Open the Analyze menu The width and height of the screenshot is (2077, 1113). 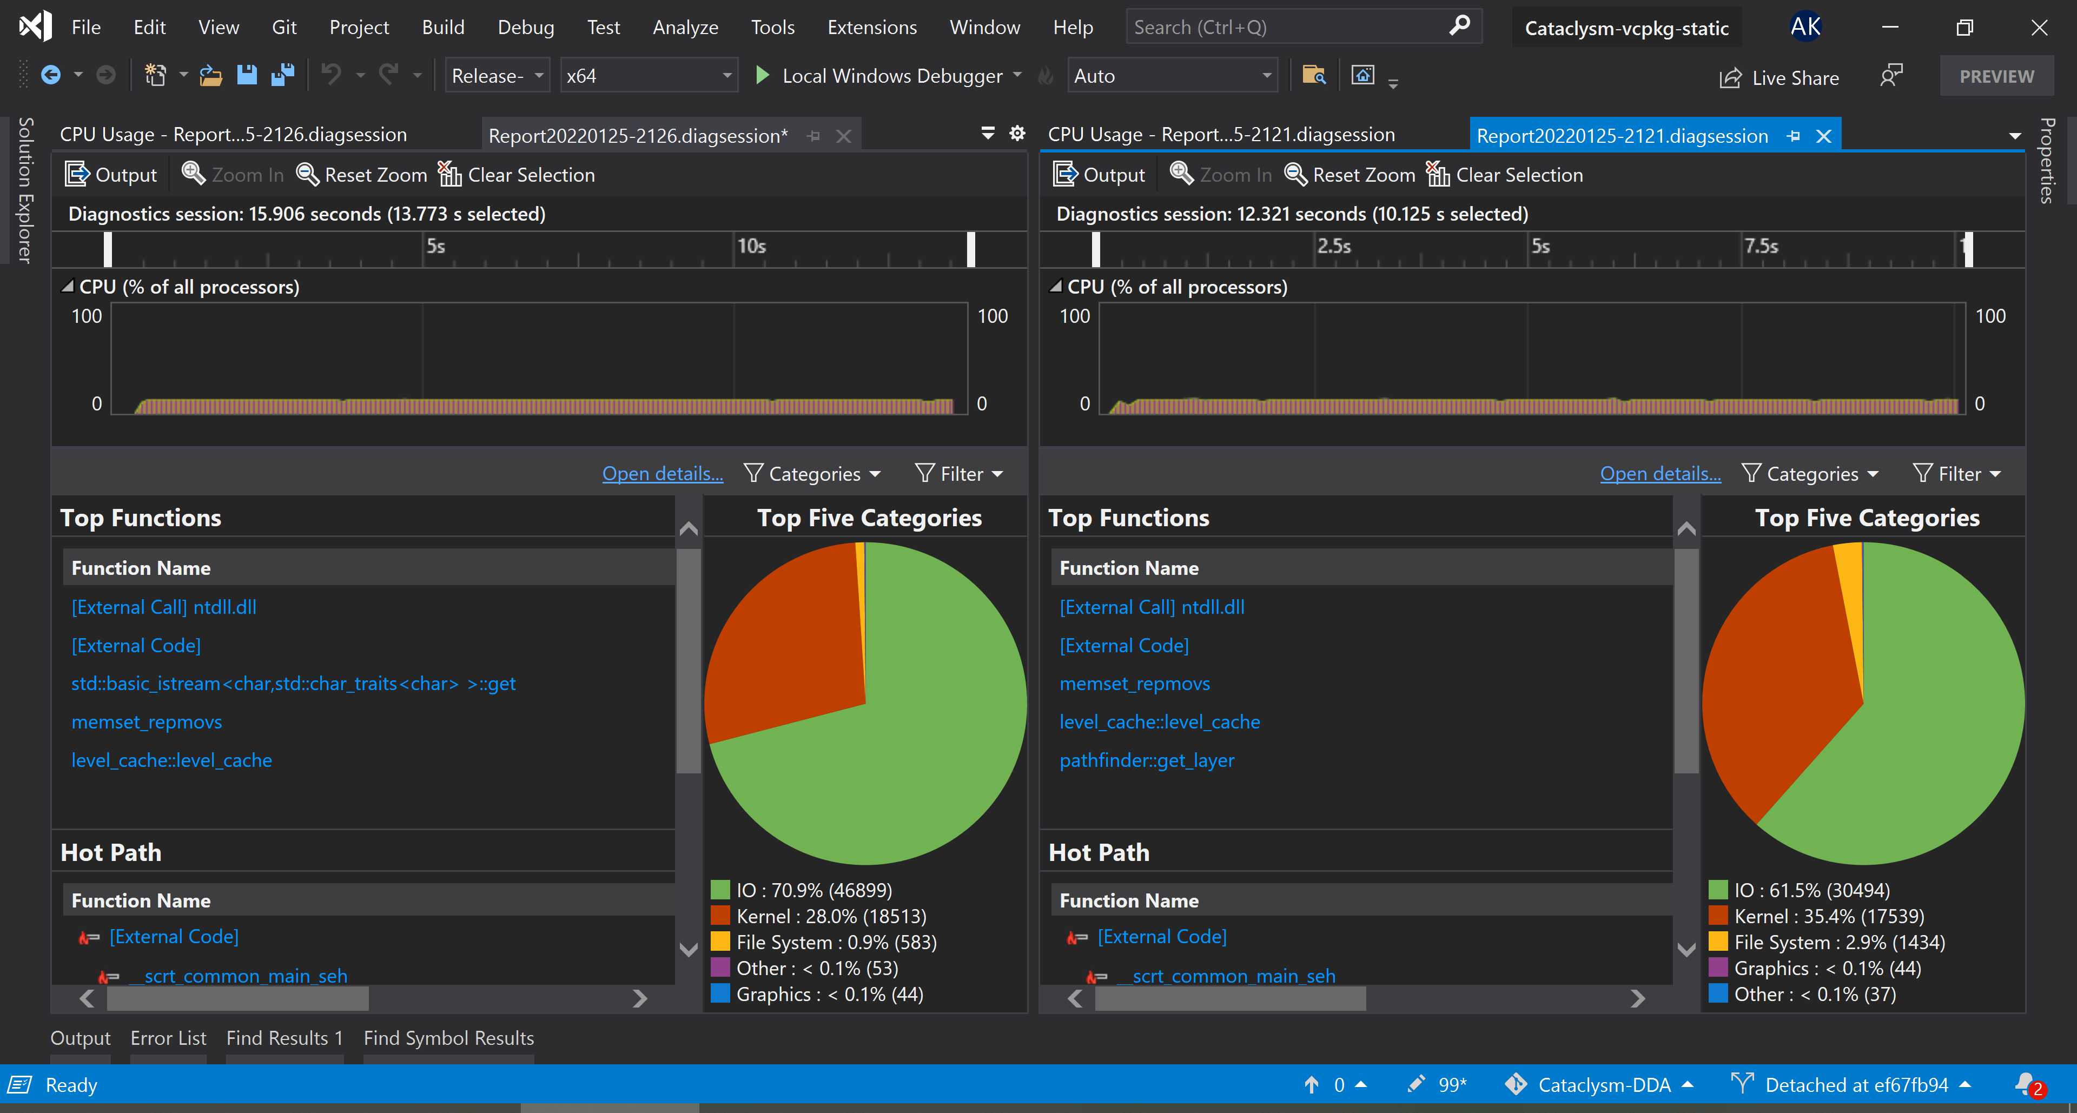click(685, 28)
